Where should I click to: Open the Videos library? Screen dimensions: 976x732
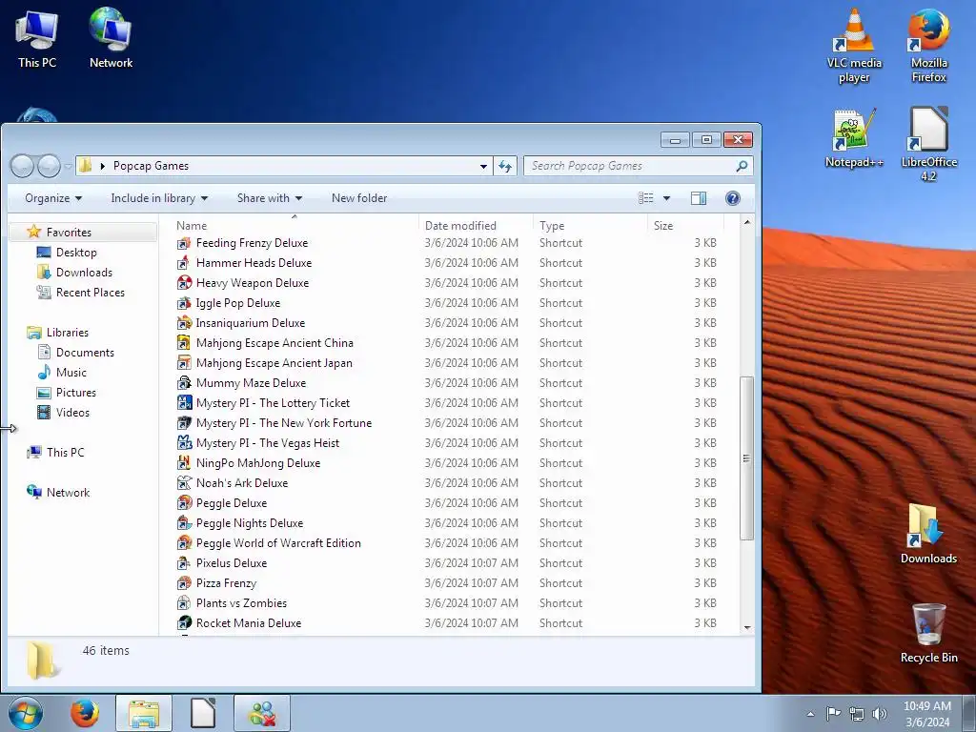[72, 412]
